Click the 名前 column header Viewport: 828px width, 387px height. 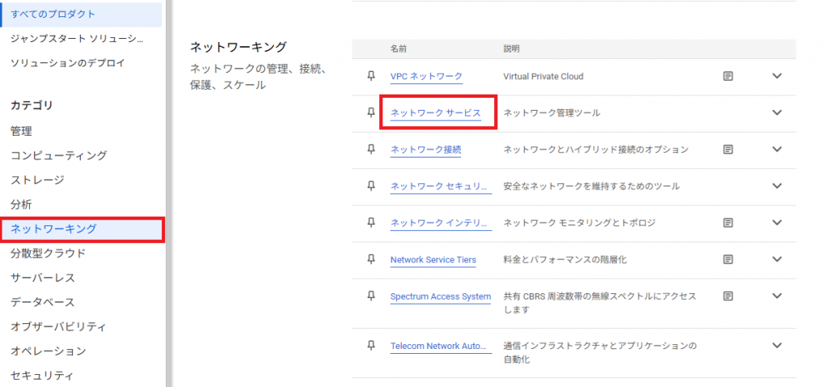(x=399, y=48)
